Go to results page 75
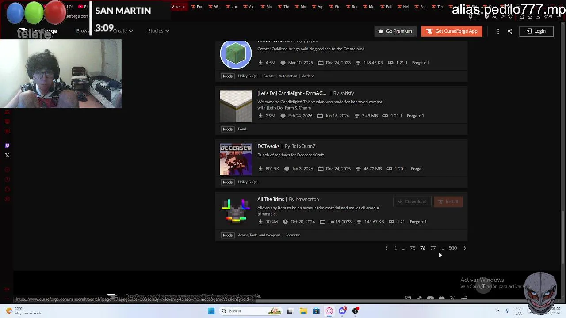This screenshot has height=318, width=566. point(413,248)
